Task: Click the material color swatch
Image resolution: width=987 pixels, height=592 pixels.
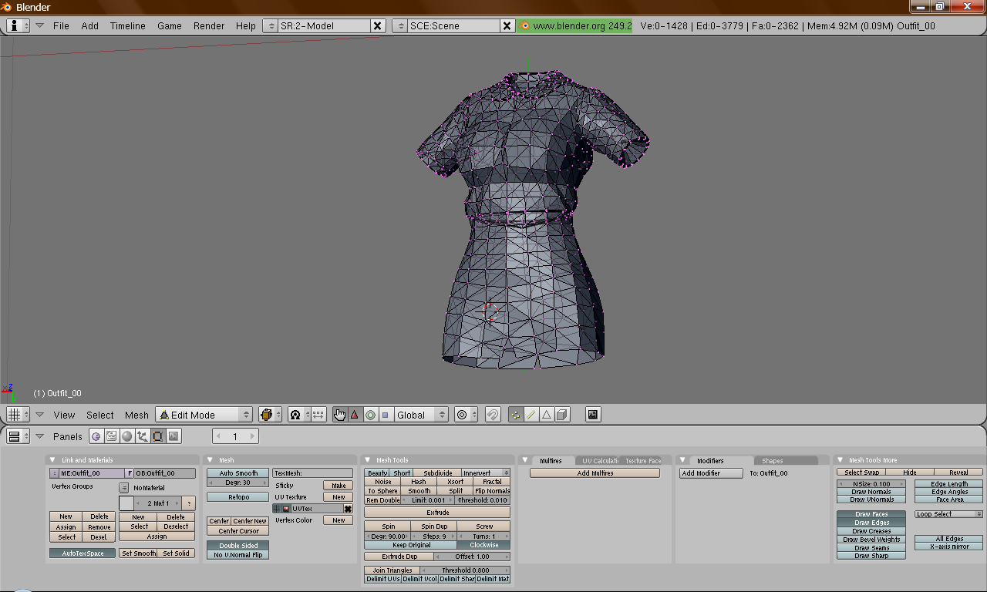Action: coord(126,503)
